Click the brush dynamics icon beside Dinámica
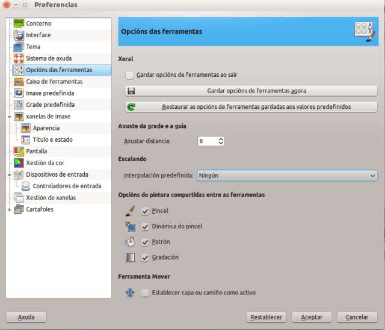 130,226
